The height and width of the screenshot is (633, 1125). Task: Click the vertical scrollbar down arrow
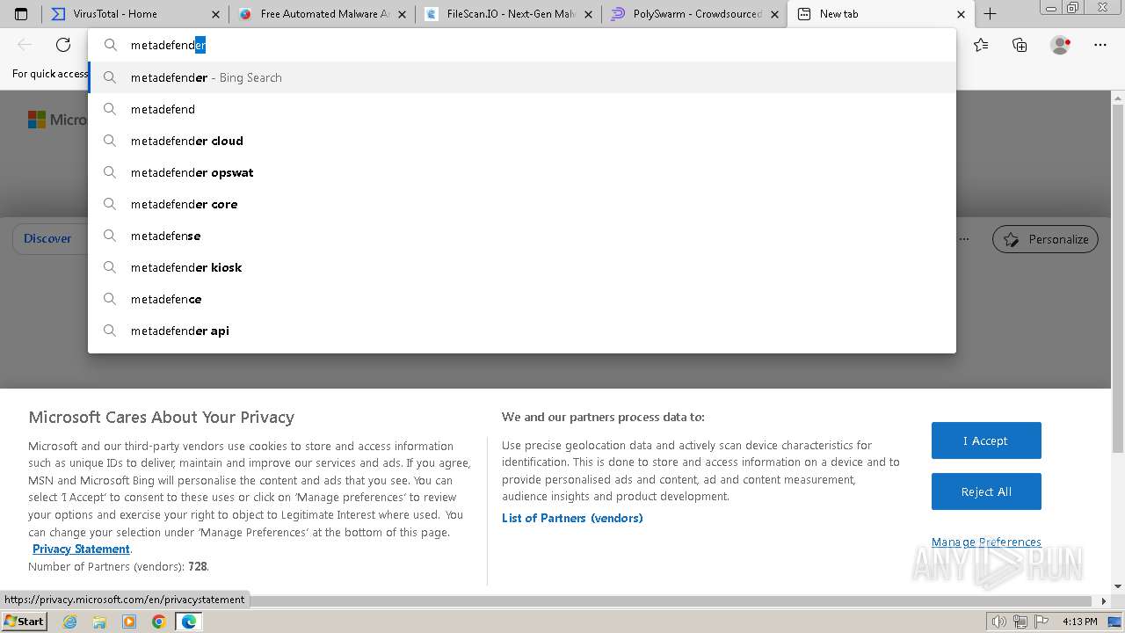click(x=1118, y=586)
